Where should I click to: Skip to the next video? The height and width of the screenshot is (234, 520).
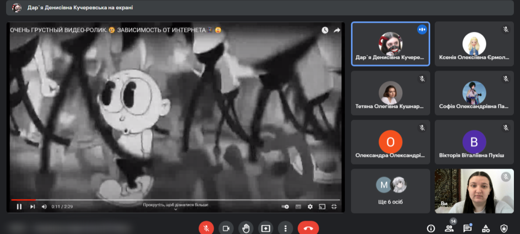point(32,207)
